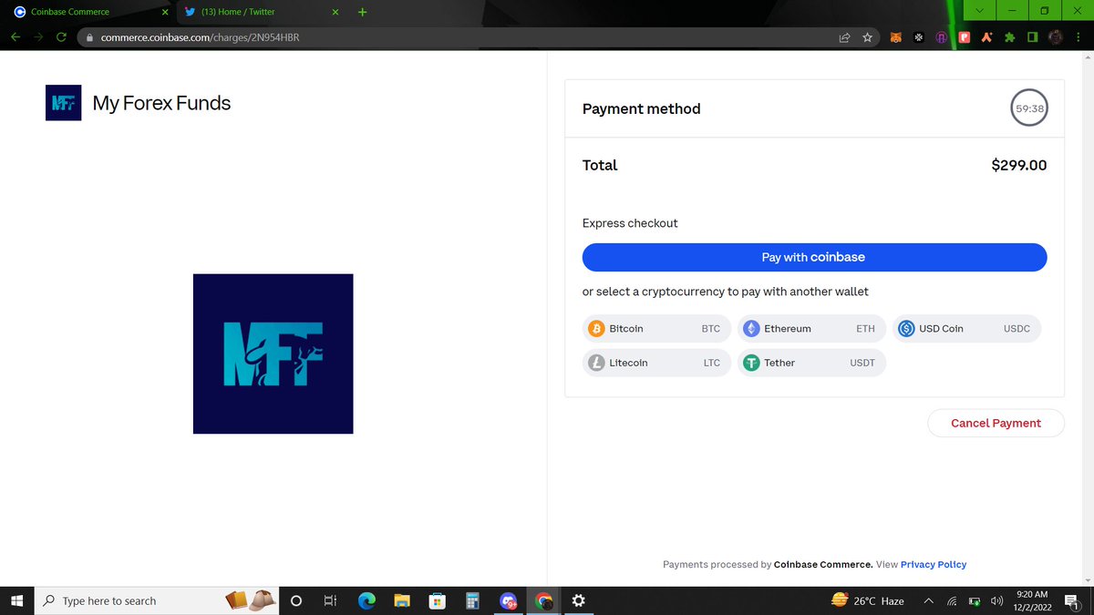Open the tab search chevron dropdown

pos(979,10)
